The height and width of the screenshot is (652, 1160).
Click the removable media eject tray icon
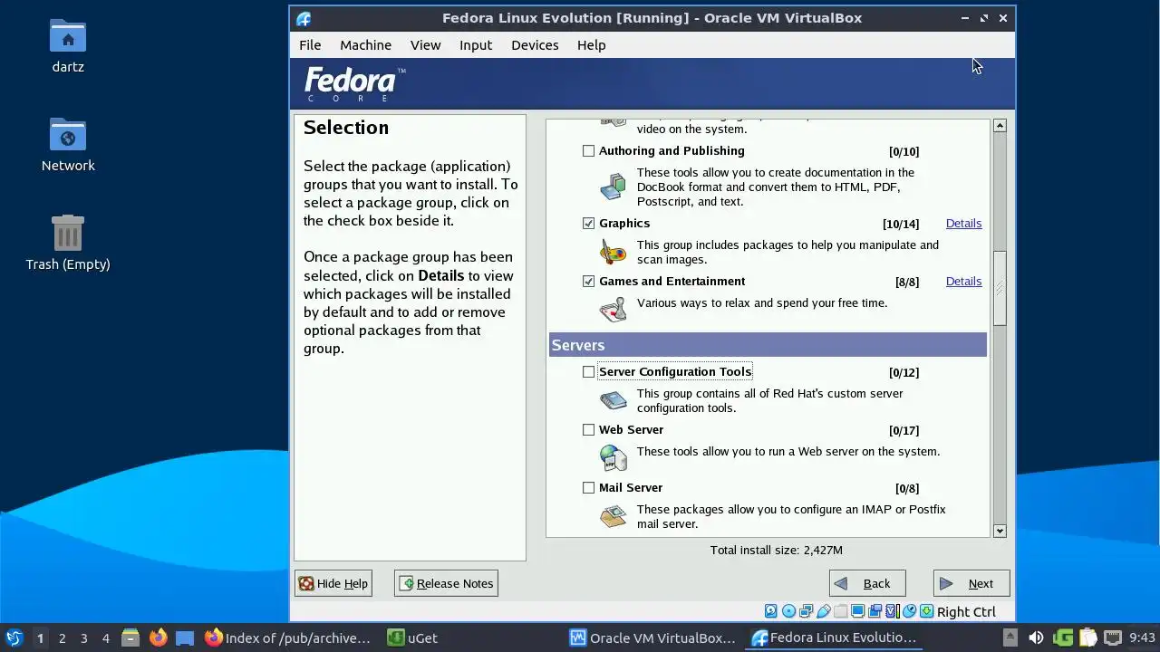click(x=1010, y=638)
